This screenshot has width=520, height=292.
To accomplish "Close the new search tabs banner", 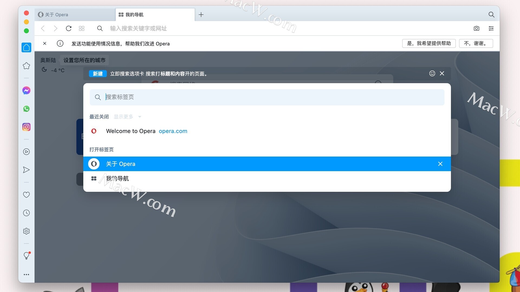I will [442, 74].
